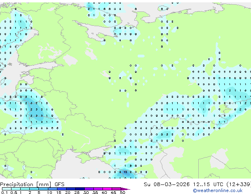
Task: Pick the 25–30 mm navy legend swatch
Action: (80, 189)
